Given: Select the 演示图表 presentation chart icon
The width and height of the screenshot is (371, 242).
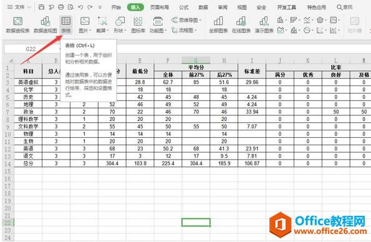Looking at the screenshot, I should (x=264, y=24).
